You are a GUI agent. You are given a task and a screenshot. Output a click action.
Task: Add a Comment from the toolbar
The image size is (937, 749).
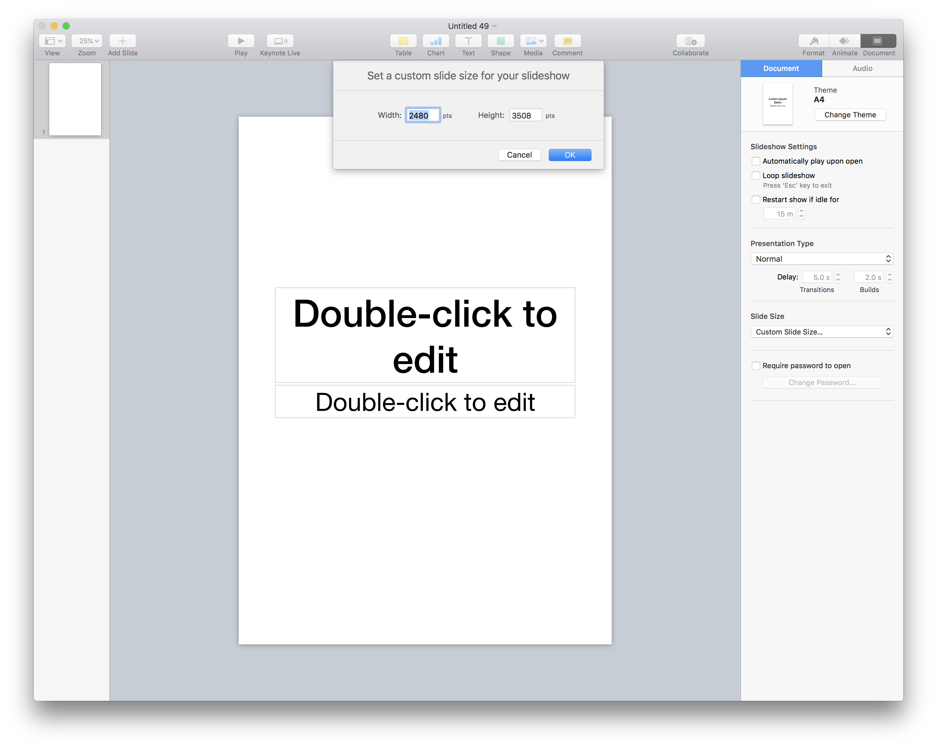coord(567,41)
